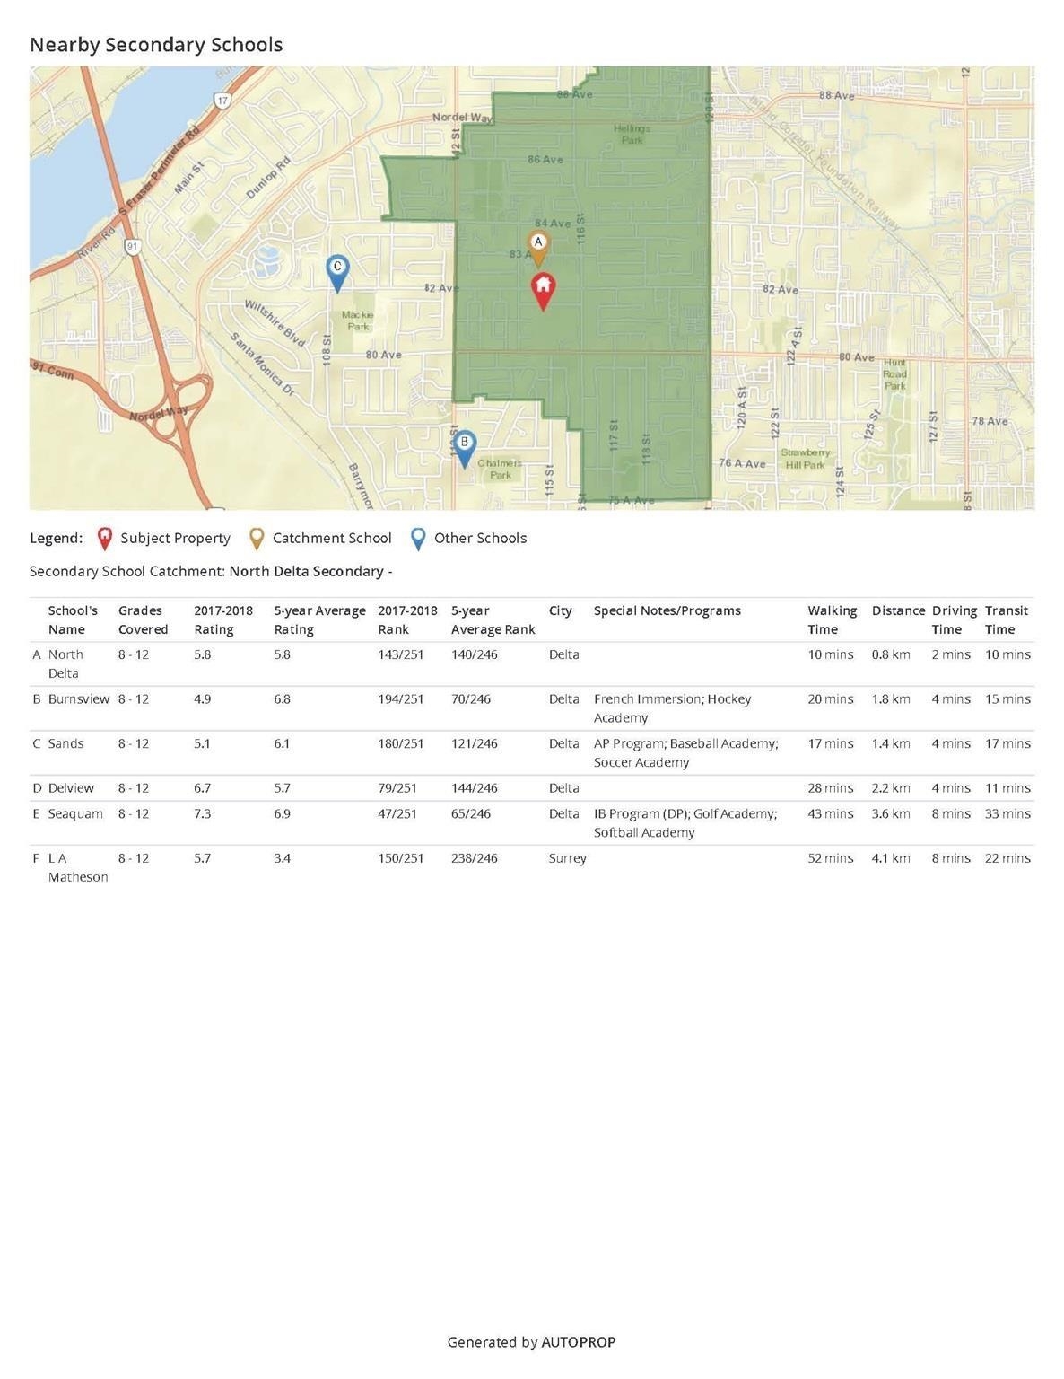The image size is (1064, 1379).
Task: Click the Sands school name cell
Action: pyautogui.click(x=65, y=743)
